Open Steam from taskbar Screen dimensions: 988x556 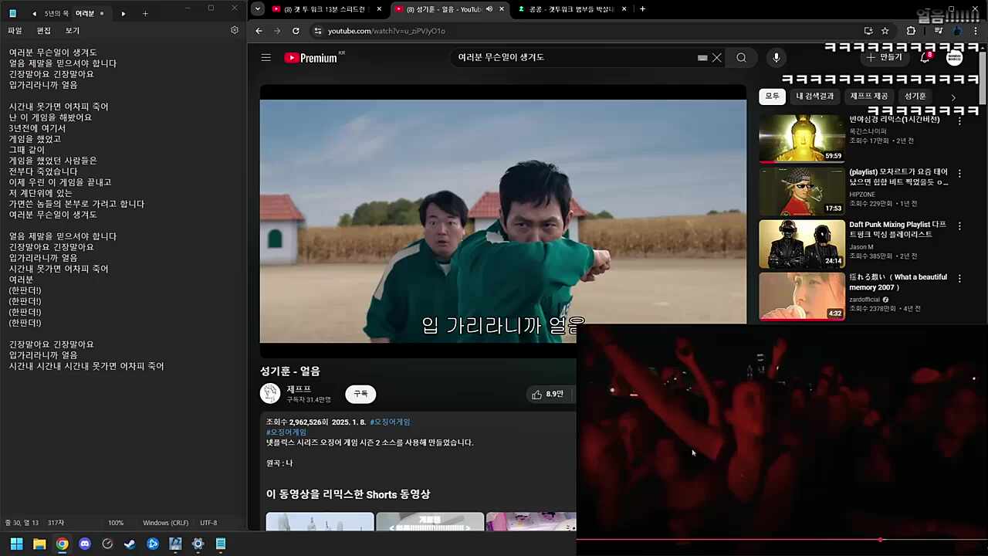coord(130,544)
